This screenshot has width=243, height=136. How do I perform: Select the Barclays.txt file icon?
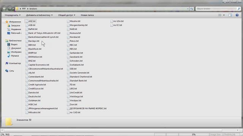pyautogui.click(x=27, y=41)
